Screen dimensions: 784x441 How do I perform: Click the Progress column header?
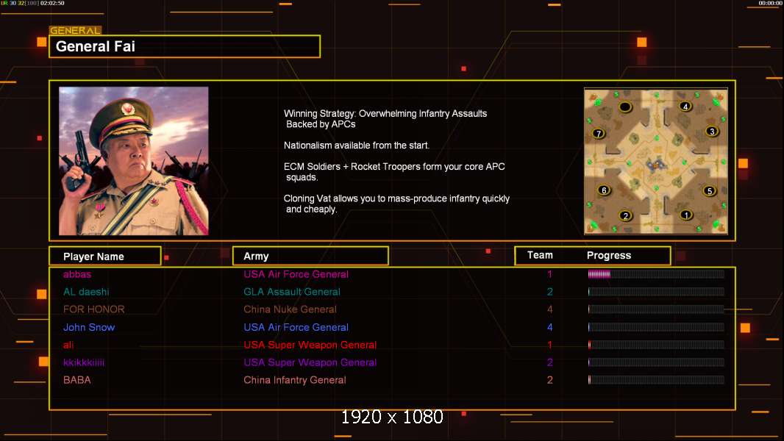tap(609, 255)
